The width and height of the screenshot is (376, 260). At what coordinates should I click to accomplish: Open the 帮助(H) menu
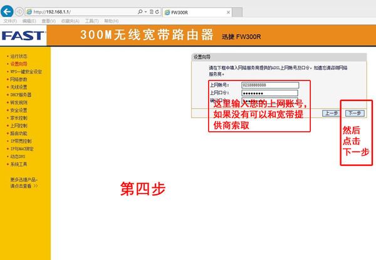pos(112,21)
